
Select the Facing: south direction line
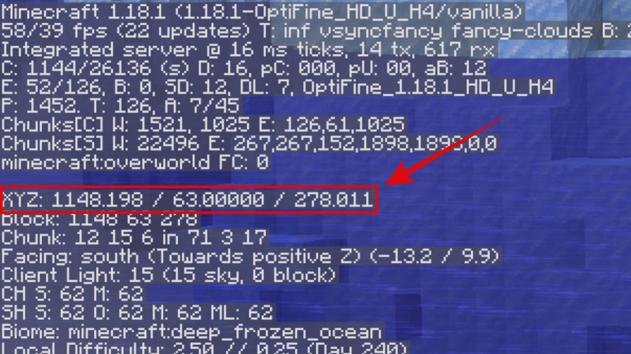click(x=251, y=257)
